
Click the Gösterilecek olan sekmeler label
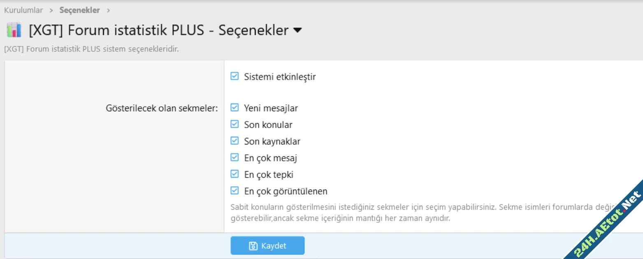click(x=162, y=108)
